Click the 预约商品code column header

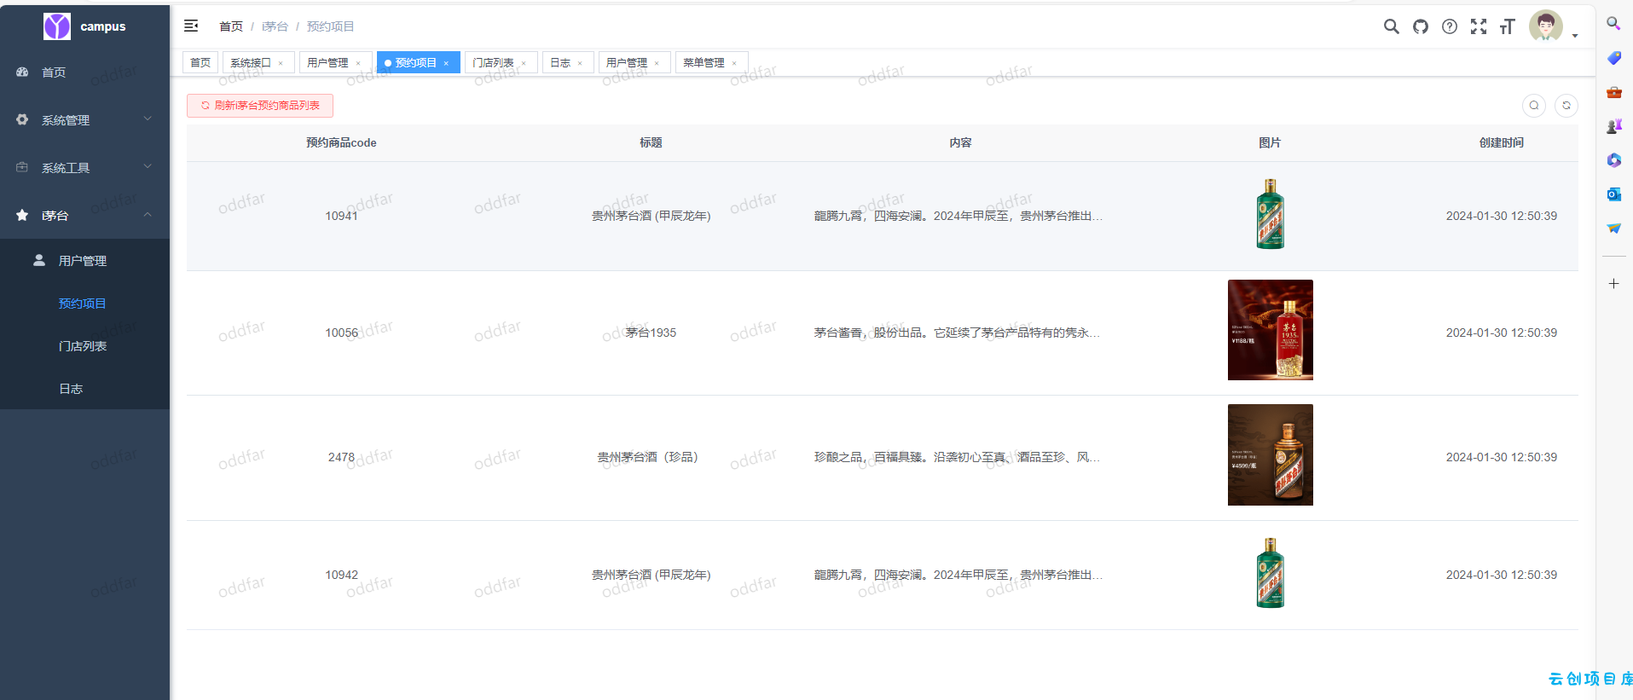[341, 143]
